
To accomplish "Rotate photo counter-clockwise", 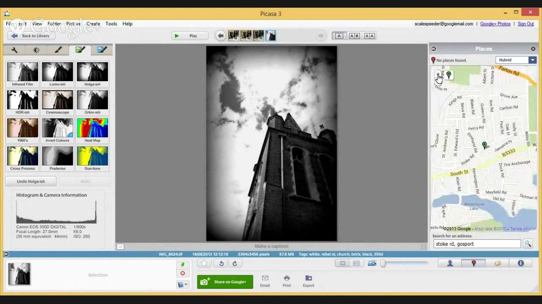I will pyautogui.click(x=221, y=263).
